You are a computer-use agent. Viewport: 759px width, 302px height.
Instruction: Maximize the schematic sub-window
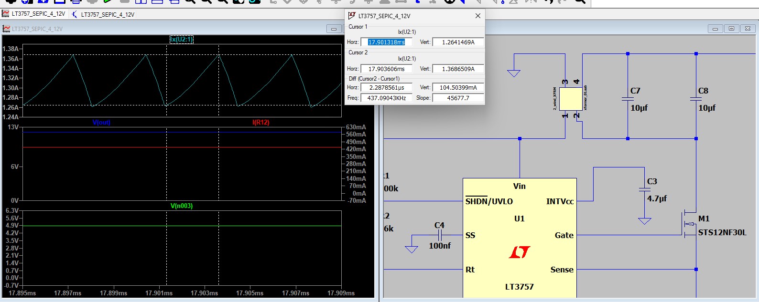point(731,29)
